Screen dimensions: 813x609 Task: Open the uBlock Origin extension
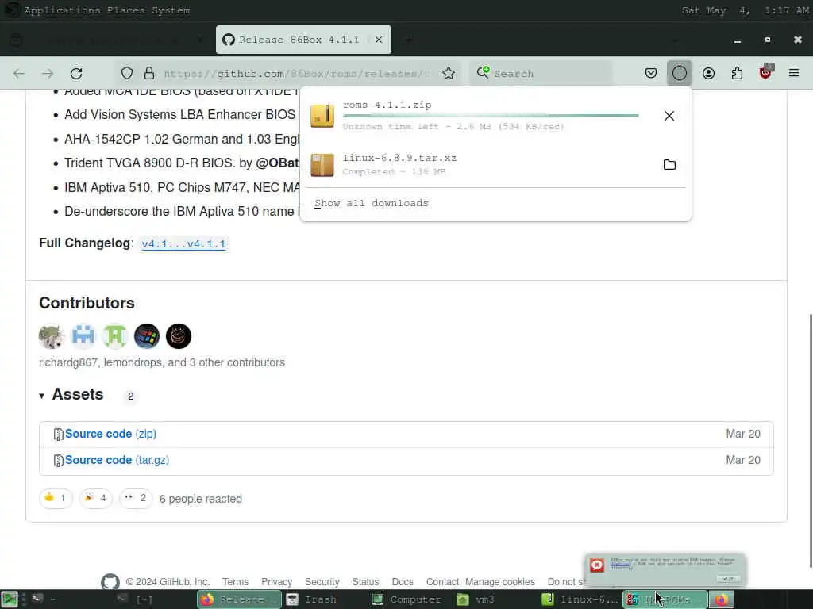pyautogui.click(x=766, y=72)
